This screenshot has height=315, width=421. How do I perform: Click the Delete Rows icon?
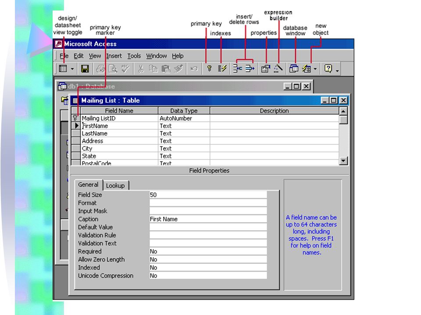pos(250,69)
